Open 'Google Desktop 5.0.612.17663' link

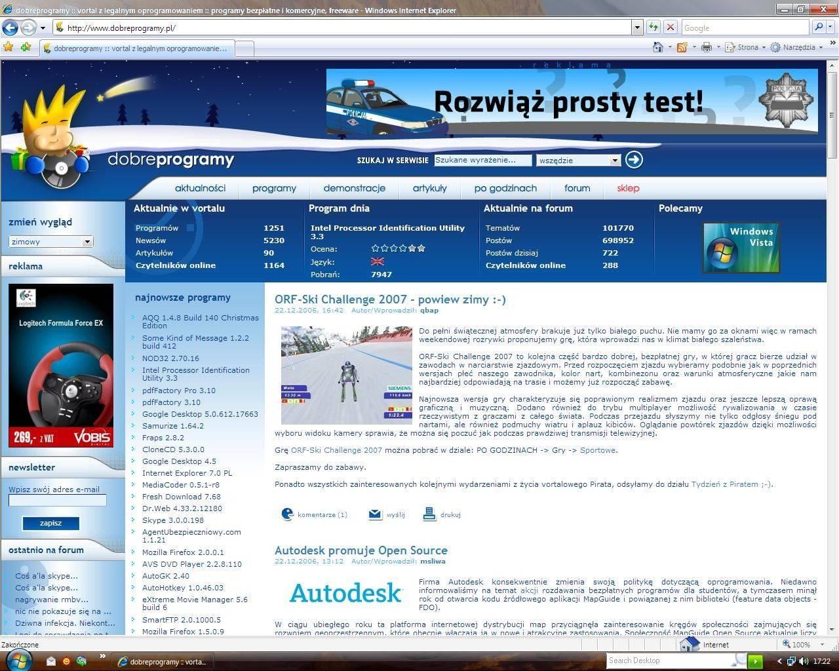200,414
